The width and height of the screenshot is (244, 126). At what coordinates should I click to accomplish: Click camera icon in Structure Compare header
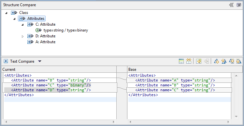pyautogui.click(x=239, y=5)
